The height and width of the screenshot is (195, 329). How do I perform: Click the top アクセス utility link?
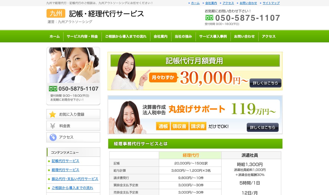[228, 3]
